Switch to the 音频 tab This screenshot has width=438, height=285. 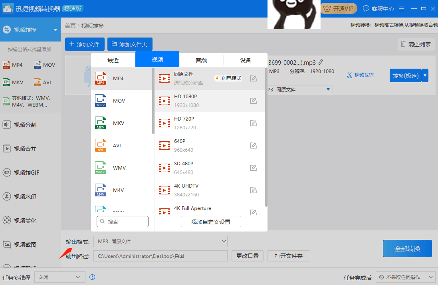click(201, 60)
